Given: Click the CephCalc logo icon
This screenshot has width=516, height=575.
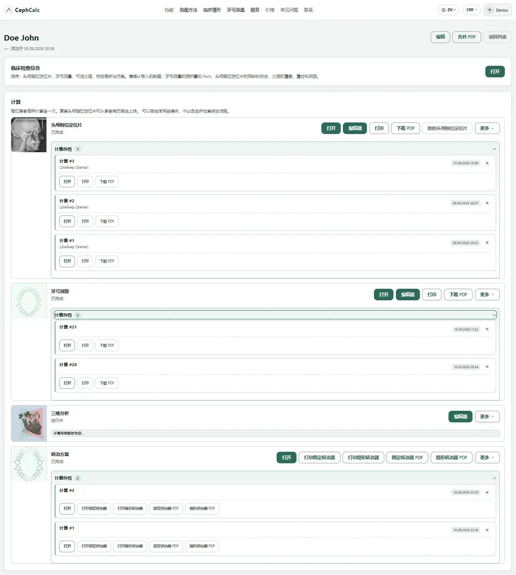Looking at the screenshot, I should point(9,10).
